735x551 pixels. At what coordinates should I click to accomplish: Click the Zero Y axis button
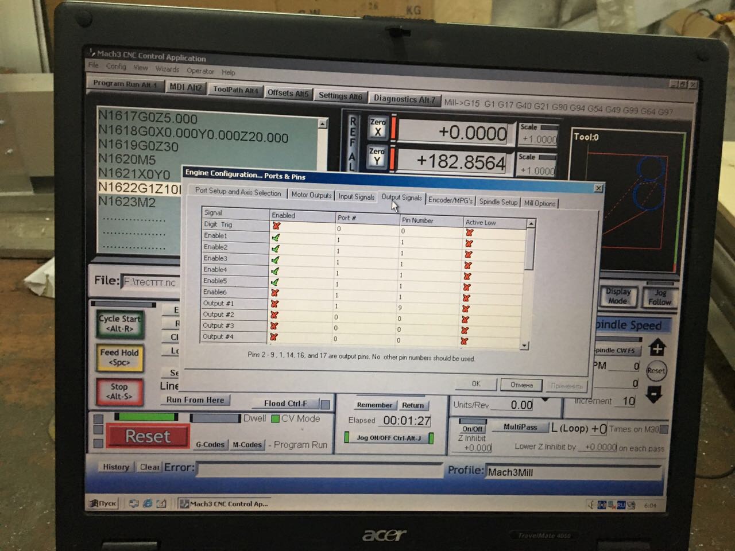[x=377, y=156]
